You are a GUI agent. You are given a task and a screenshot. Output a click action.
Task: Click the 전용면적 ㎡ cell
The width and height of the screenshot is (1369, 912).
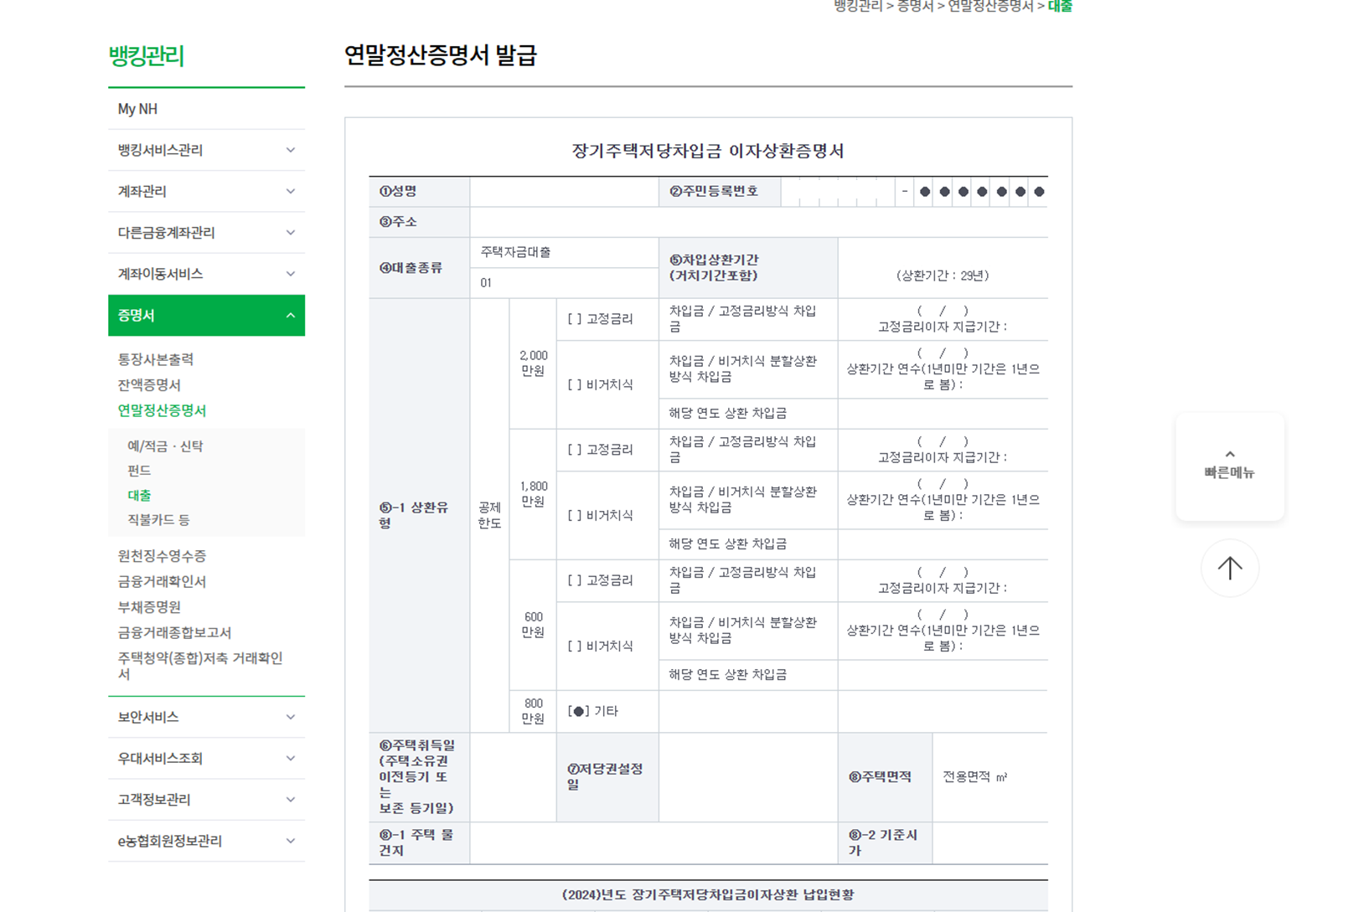coord(989,776)
